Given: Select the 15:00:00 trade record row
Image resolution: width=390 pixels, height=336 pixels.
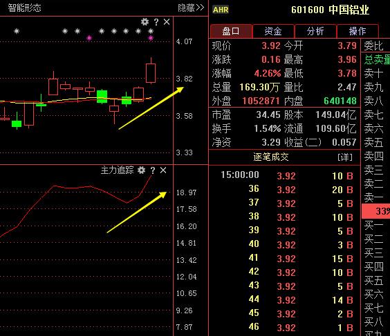Looking at the screenshot, I should [x=284, y=175].
